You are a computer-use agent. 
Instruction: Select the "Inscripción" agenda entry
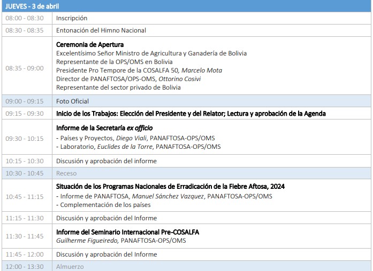click(x=72, y=18)
